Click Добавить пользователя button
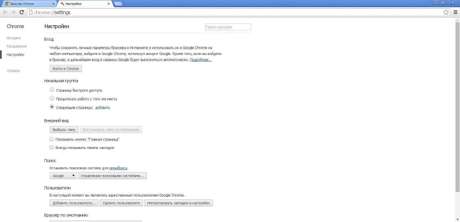The image size is (460, 222). (74, 203)
